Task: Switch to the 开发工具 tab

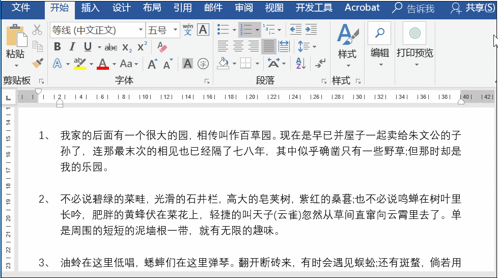Action: (x=314, y=8)
